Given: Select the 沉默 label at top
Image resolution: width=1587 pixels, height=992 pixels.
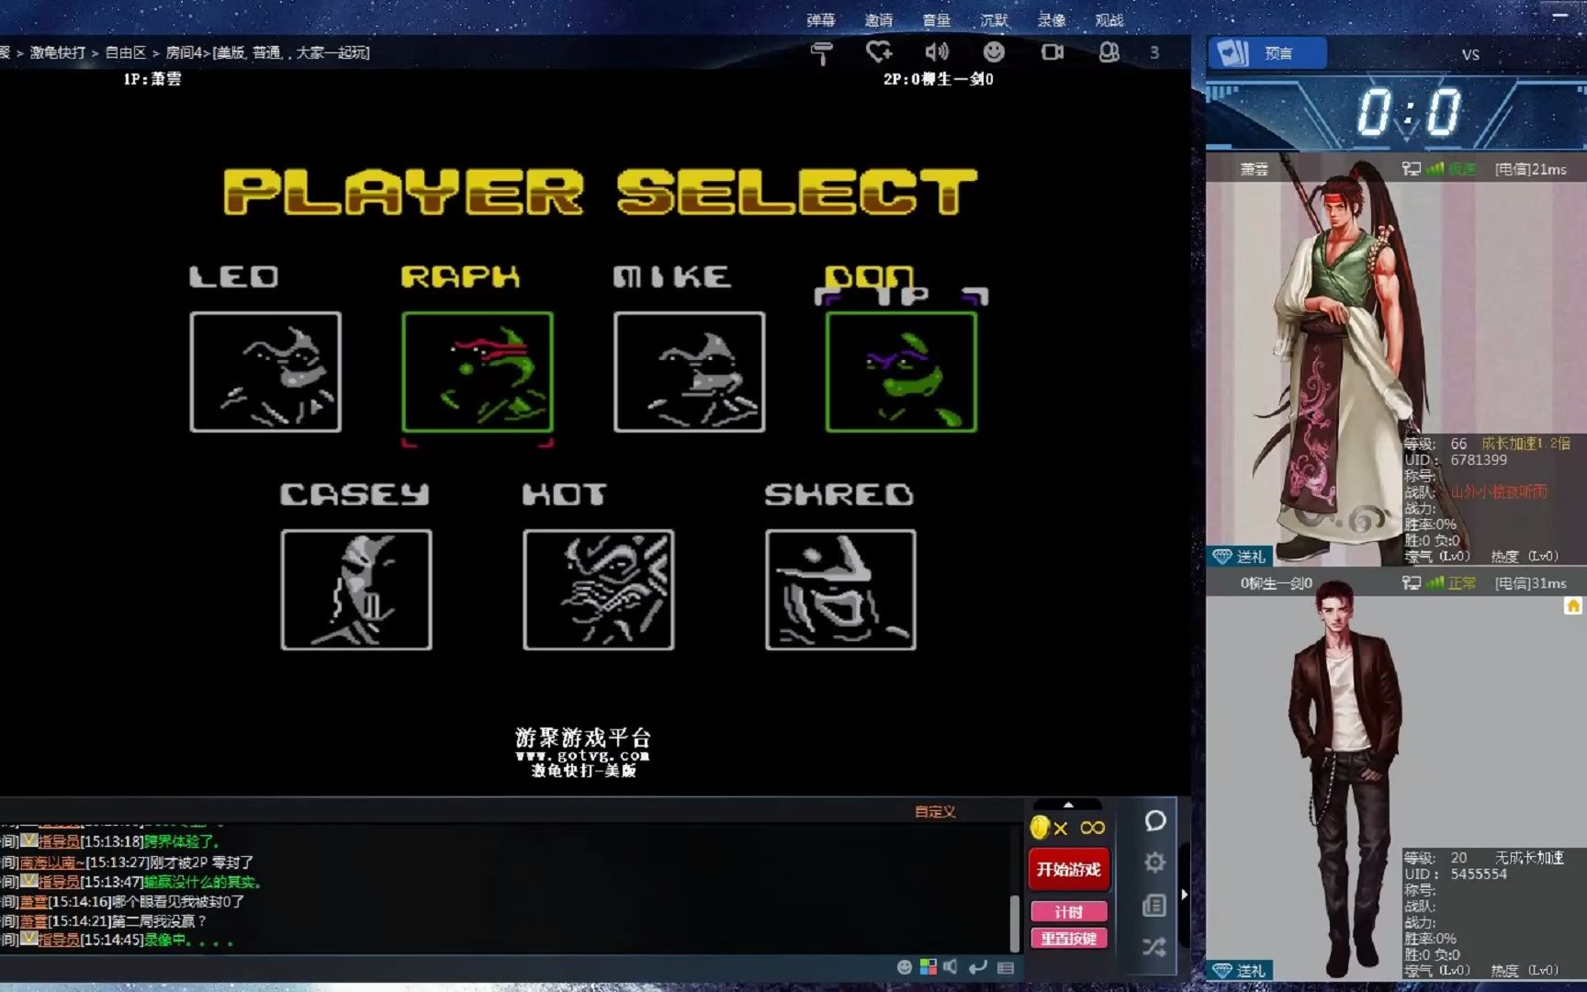Looking at the screenshot, I should tap(995, 20).
